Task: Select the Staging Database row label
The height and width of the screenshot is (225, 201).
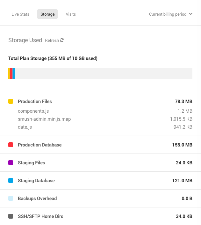Action: pyautogui.click(x=36, y=181)
